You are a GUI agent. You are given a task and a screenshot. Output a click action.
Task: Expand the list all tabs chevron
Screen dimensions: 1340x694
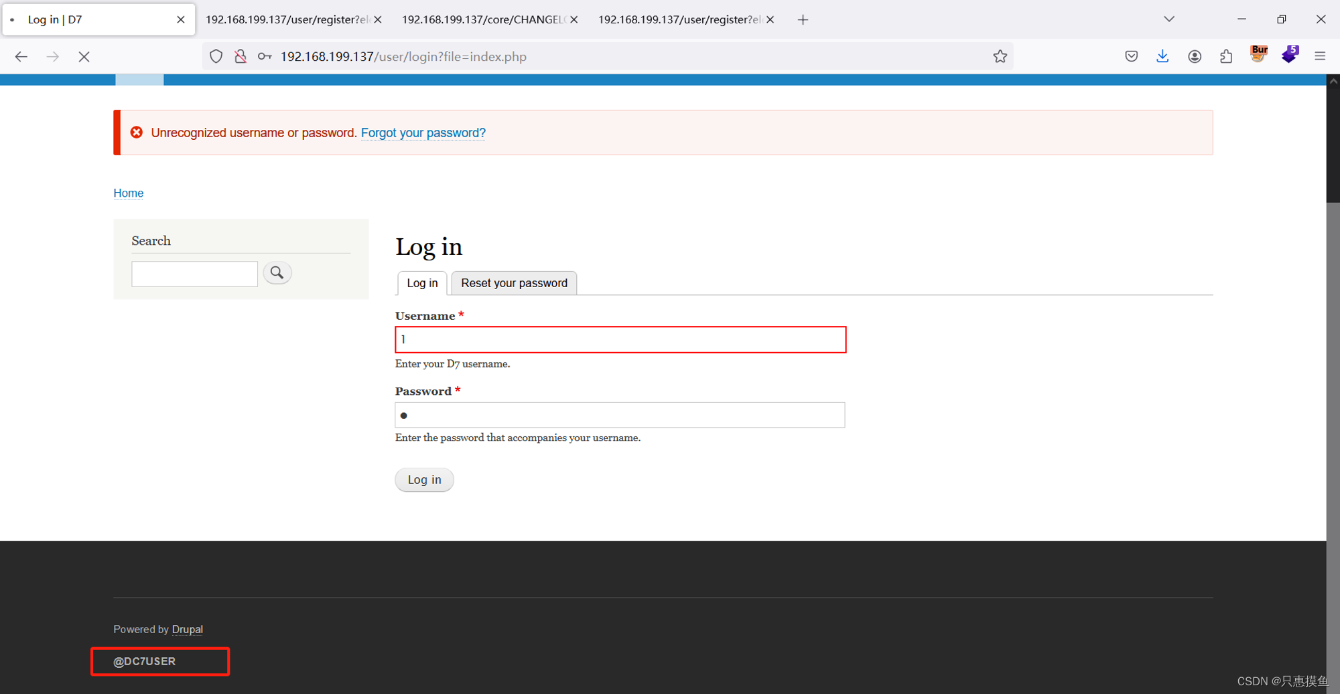tap(1169, 19)
